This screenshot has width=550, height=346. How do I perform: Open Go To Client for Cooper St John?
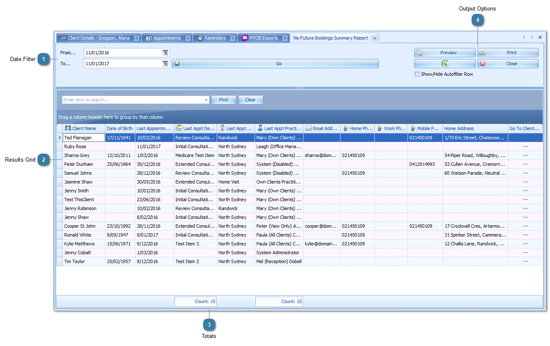[525, 226]
